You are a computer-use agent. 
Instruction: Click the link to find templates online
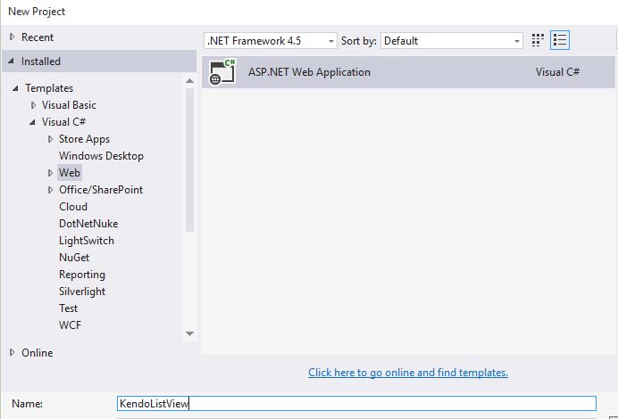[408, 373]
